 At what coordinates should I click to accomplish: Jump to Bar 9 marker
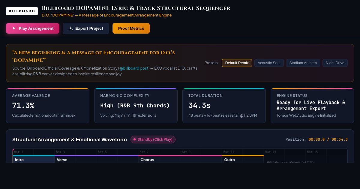coord(186,152)
